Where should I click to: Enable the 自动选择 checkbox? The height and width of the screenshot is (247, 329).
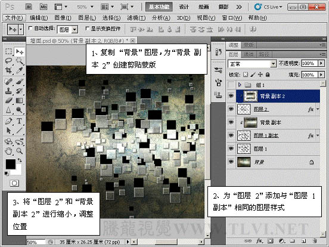click(x=30, y=28)
